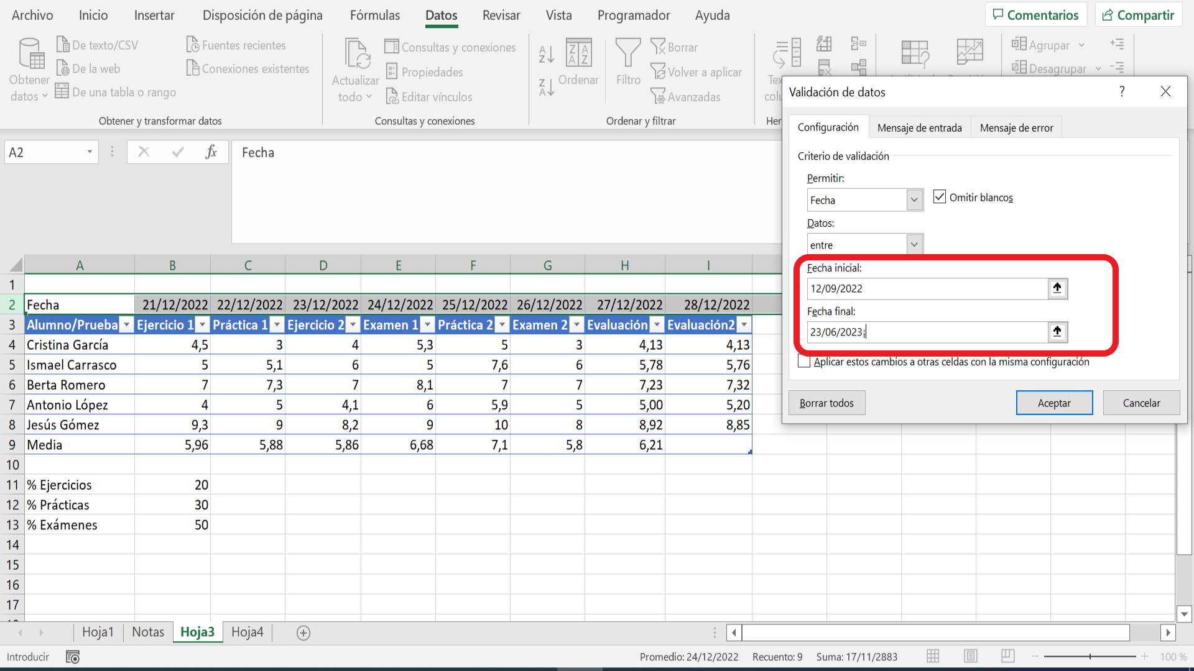Viewport: 1194px width, 671px height.
Task: Switch to Page Break Preview in status bar
Action: tap(1008, 656)
